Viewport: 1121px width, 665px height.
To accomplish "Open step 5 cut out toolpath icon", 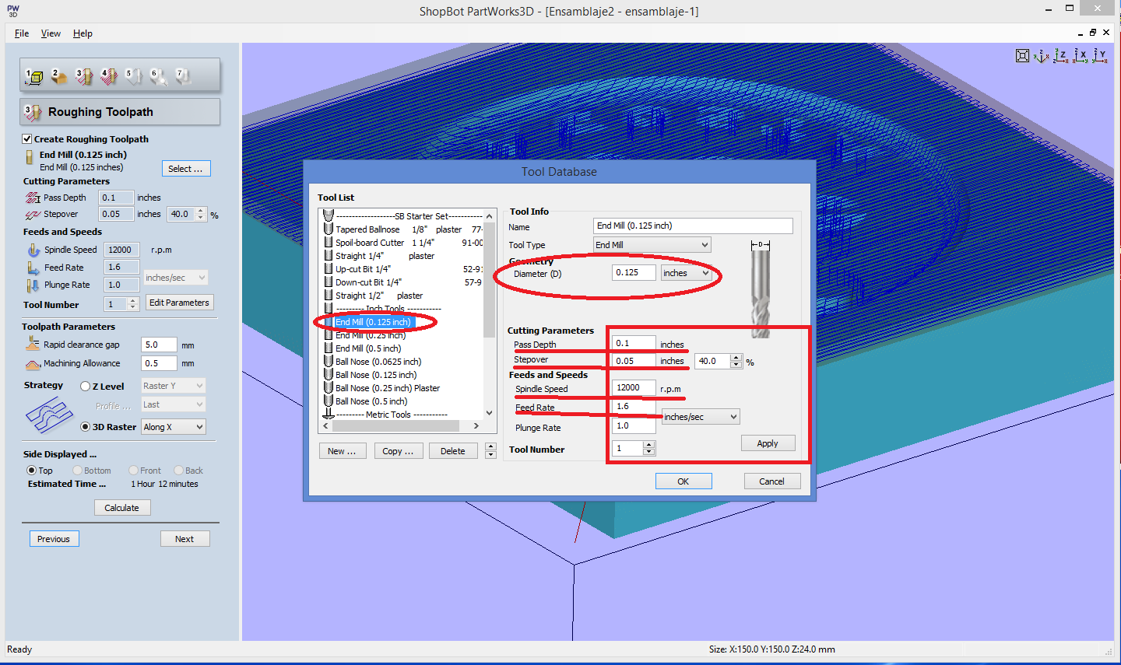I will pos(134,76).
